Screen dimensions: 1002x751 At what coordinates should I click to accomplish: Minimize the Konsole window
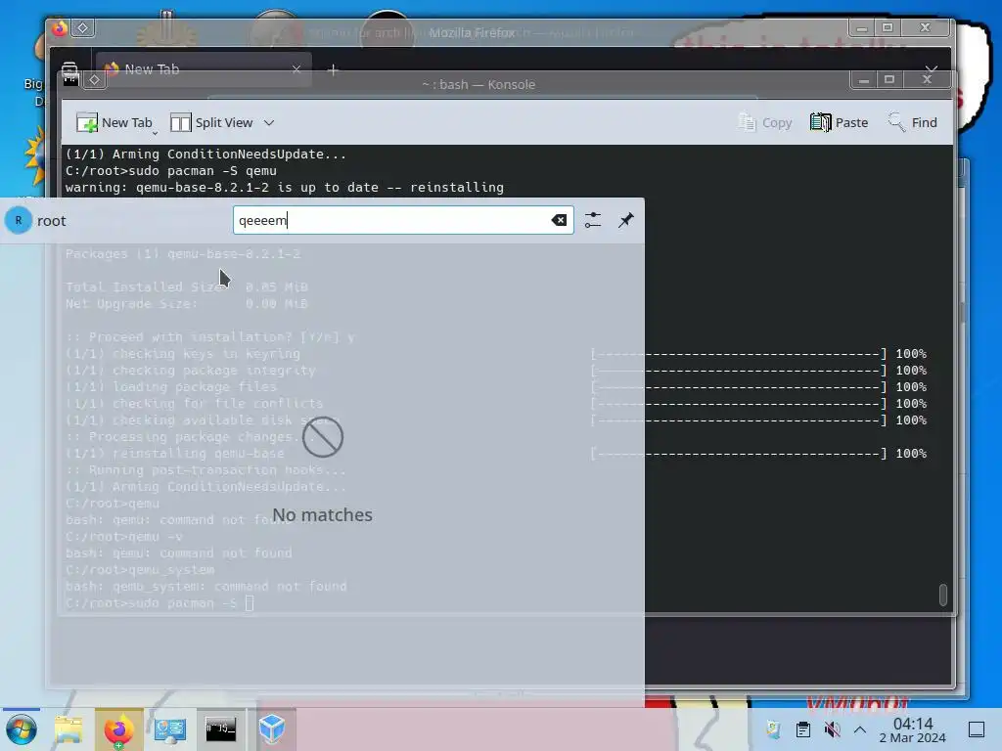(x=863, y=80)
